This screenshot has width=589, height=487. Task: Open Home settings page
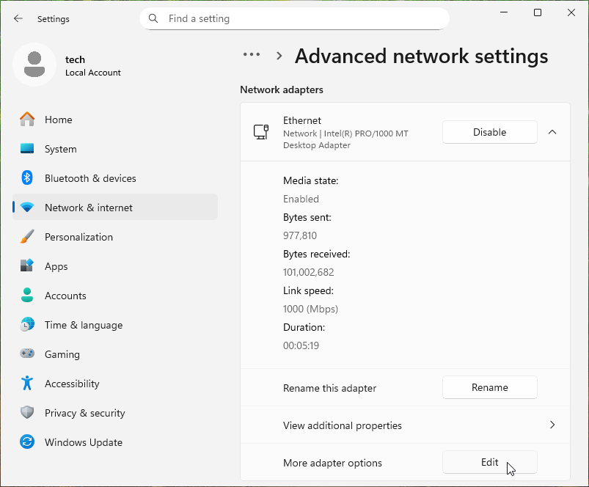click(x=115, y=120)
